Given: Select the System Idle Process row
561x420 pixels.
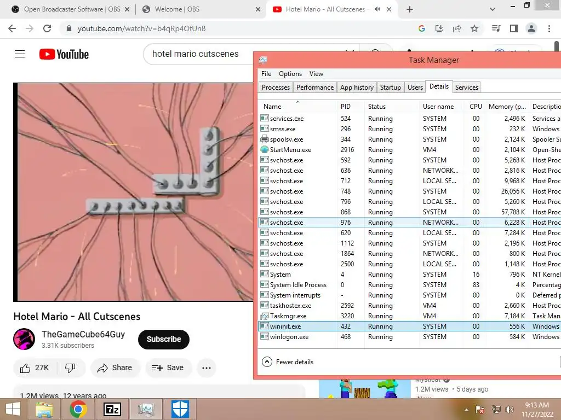Looking at the screenshot, I should (x=409, y=284).
